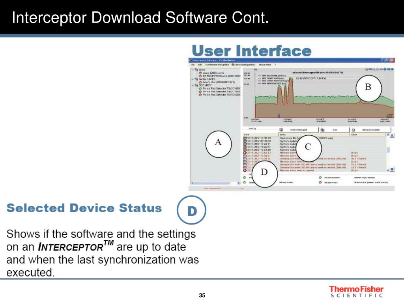
Task: Click device tree horizontal scrollbar thumb
Action: coord(213,183)
